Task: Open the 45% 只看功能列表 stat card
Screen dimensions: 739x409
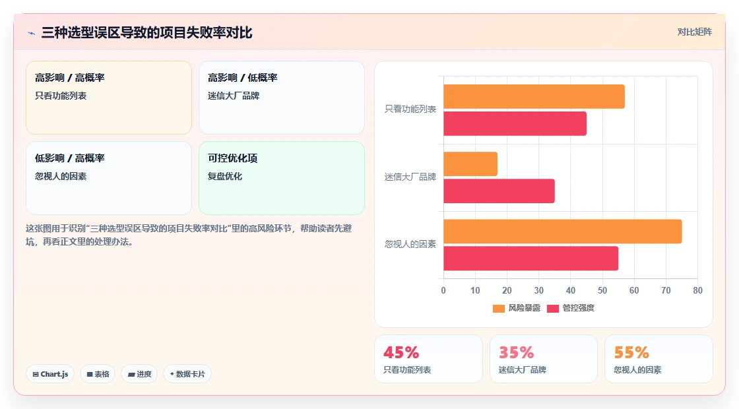Action: tap(428, 359)
